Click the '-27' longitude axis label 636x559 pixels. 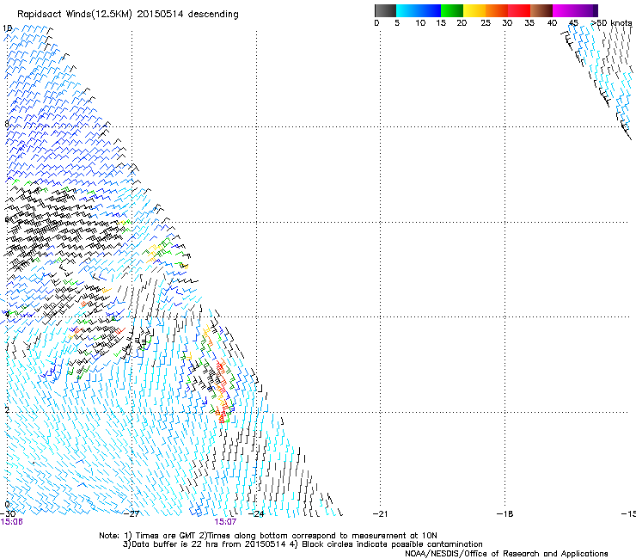tap(131, 514)
